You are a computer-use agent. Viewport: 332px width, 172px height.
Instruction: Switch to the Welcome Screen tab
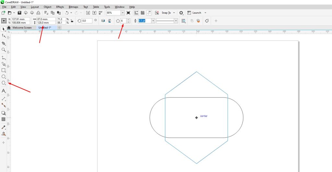[x=22, y=28]
